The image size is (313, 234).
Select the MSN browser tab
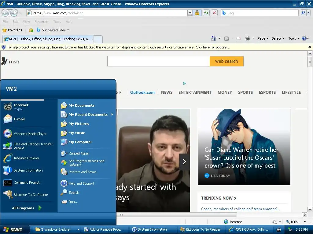(48, 39)
